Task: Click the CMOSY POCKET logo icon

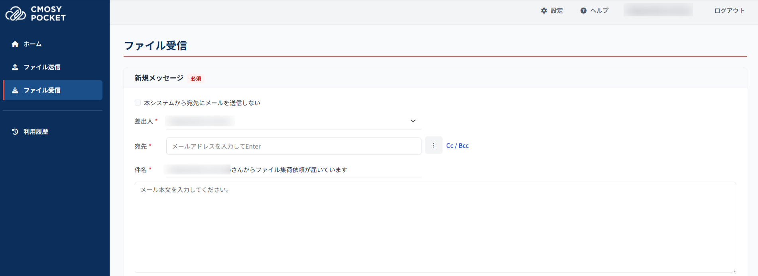Action: click(16, 14)
